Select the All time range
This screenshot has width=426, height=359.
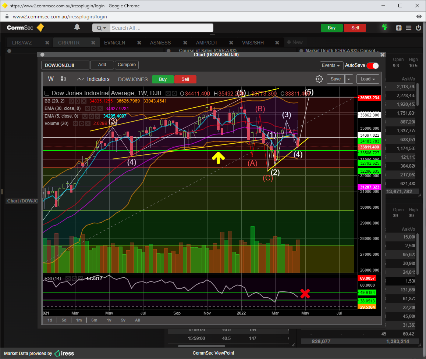138,320
